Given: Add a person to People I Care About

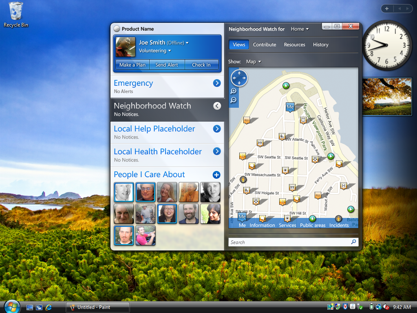Looking at the screenshot, I should [216, 175].
